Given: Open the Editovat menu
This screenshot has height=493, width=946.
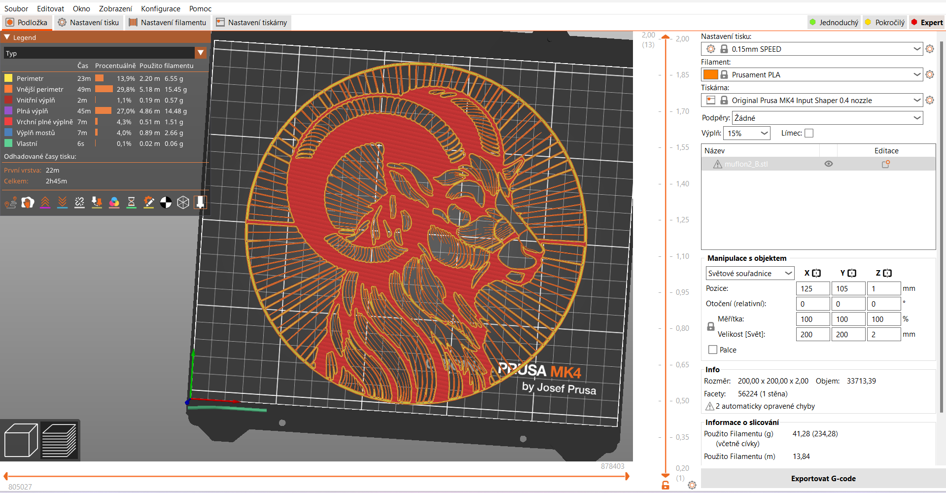Looking at the screenshot, I should pos(50,8).
